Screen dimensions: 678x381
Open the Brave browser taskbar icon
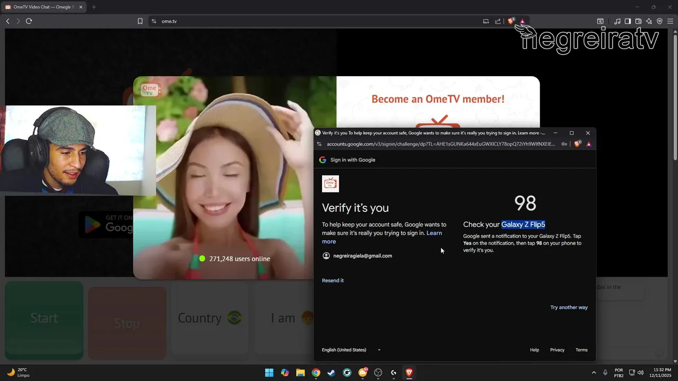point(409,373)
